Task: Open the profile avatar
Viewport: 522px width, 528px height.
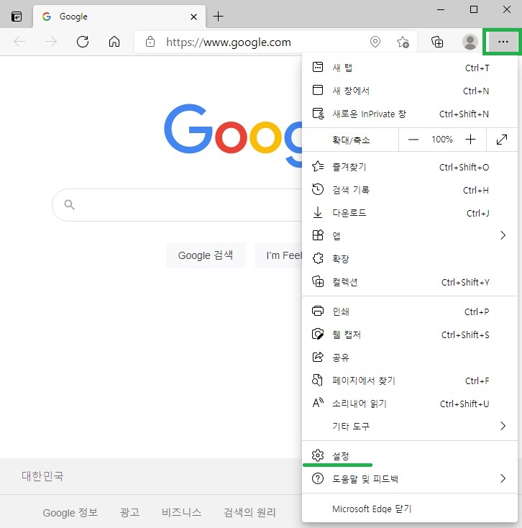Action: pyautogui.click(x=470, y=42)
